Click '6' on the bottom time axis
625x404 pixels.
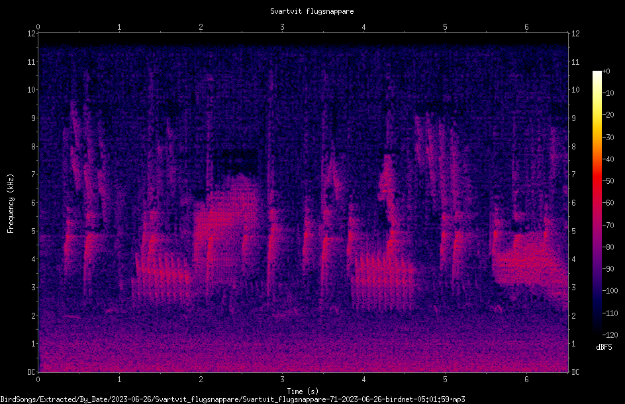(x=526, y=380)
